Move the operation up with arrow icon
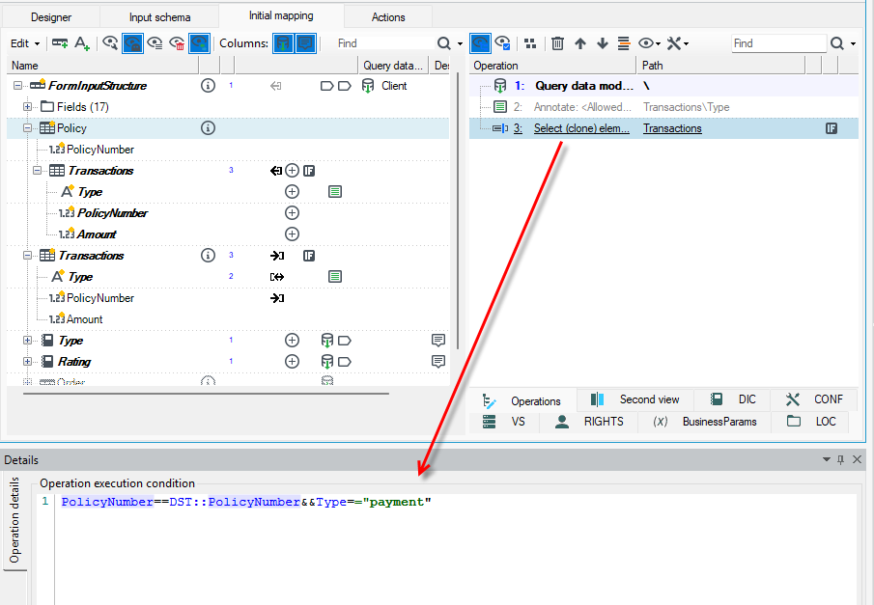The image size is (874, 605). point(580,42)
